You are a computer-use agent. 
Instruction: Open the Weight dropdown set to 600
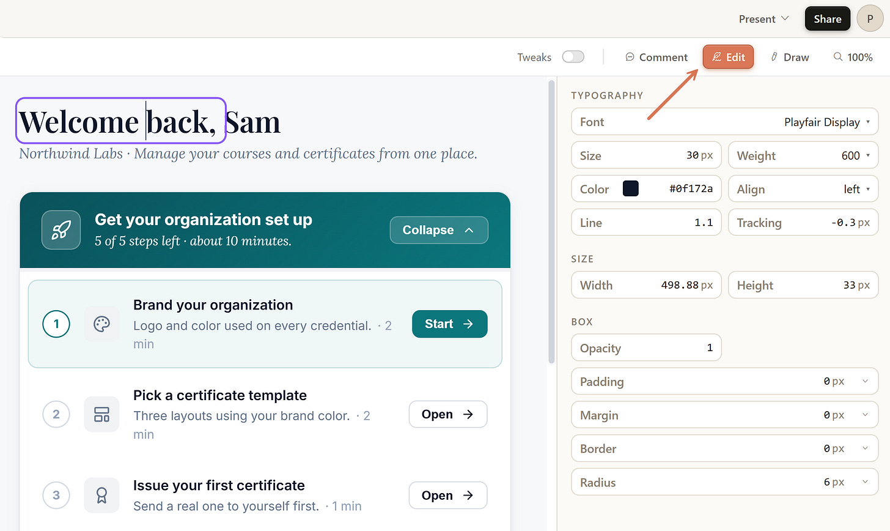point(803,155)
